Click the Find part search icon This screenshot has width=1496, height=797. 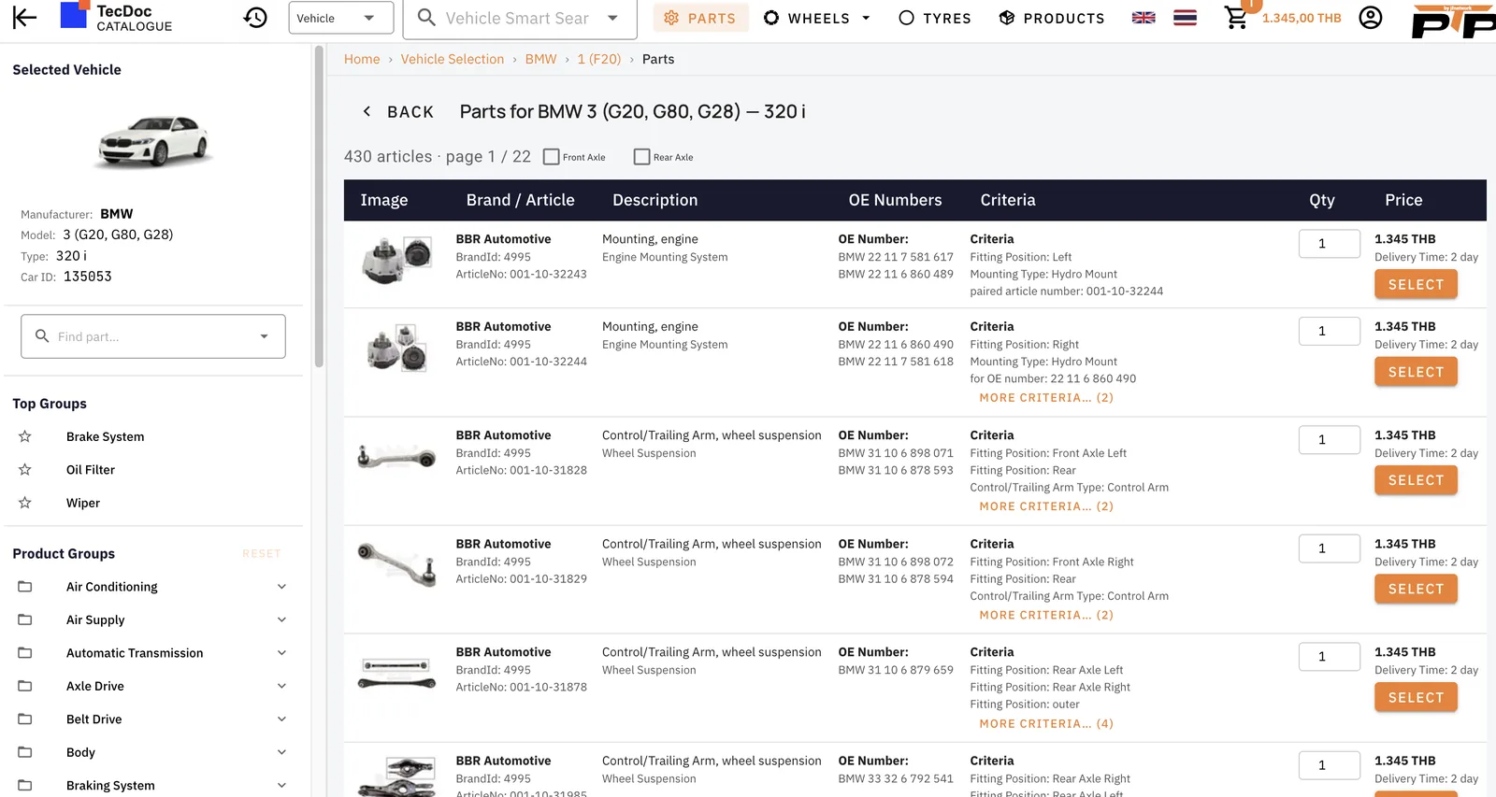42,335
